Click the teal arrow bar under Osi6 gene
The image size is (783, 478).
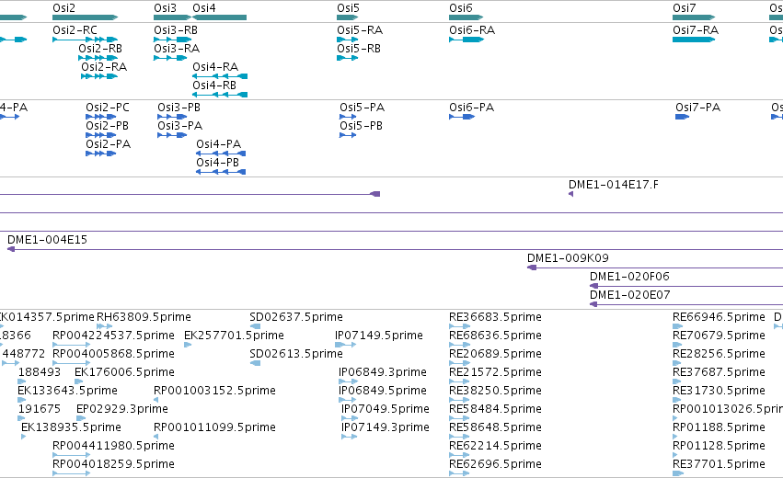tap(466, 17)
